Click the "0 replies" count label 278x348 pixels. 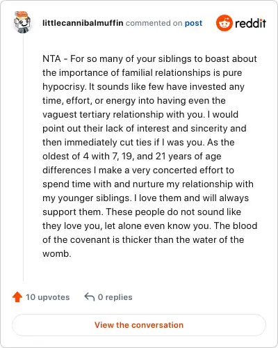[x=115, y=297]
